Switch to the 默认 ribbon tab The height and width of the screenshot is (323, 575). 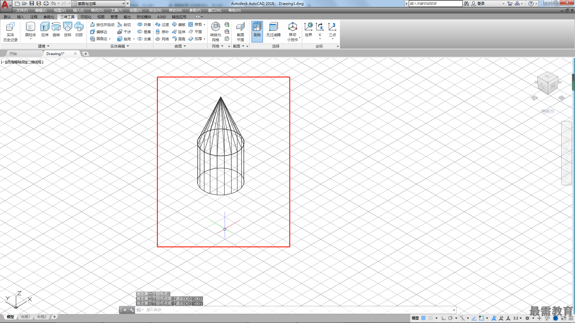click(x=7, y=17)
